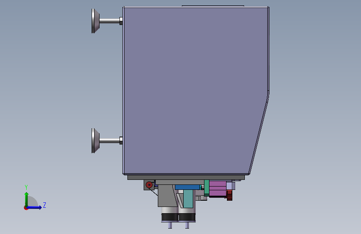
Task: Select the lower leveling foot pad
Action: click(x=95, y=140)
